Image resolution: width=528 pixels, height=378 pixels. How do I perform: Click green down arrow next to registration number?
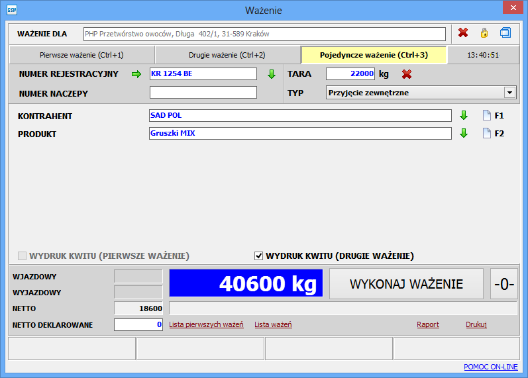271,74
